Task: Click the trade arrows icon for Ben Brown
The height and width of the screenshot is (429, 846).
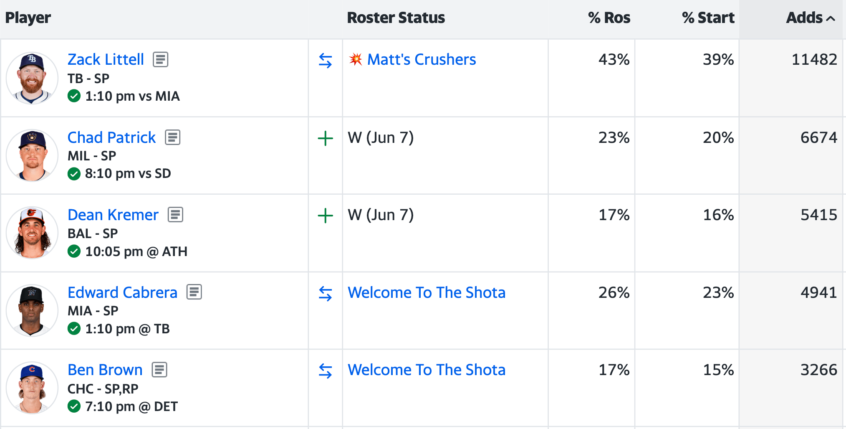Action: coord(326,371)
